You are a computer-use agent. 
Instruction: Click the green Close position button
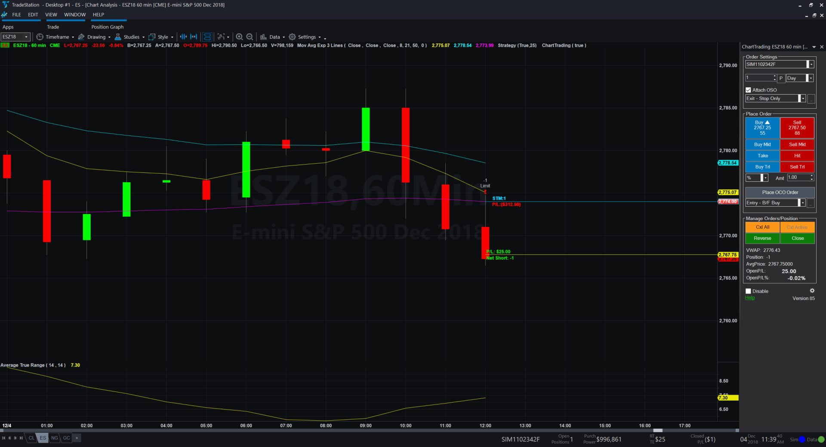[x=797, y=239]
